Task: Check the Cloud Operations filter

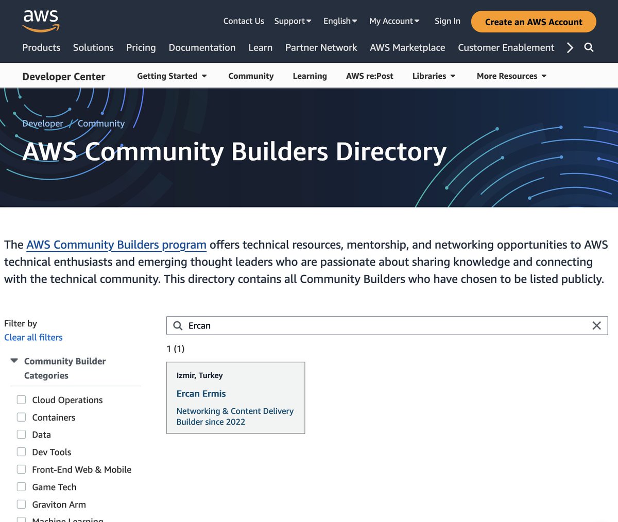Action: pos(21,399)
